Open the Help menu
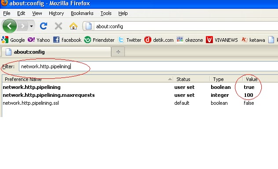 coord(123,13)
